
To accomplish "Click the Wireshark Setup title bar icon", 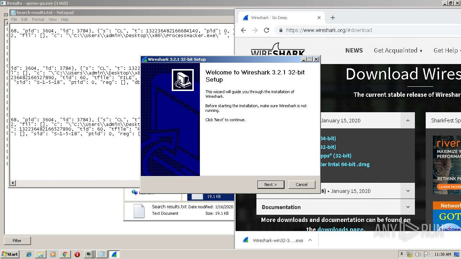I will click(x=144, y=59).
